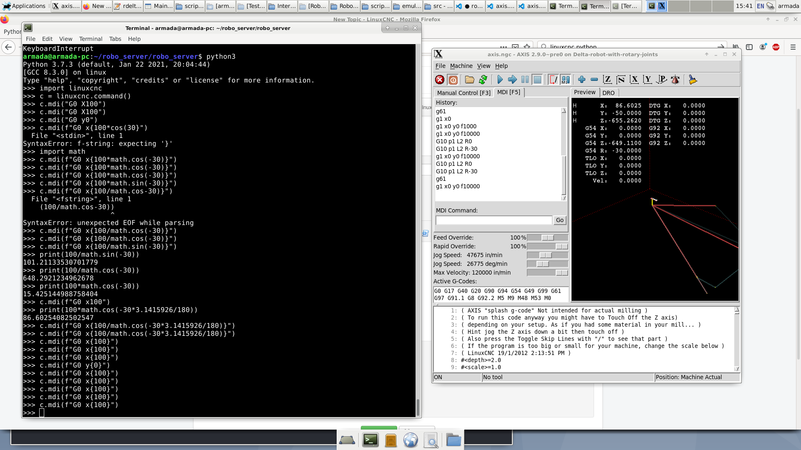Clear live plot with broom icon
Screen dimensions: 801x450
pos(693,80)
